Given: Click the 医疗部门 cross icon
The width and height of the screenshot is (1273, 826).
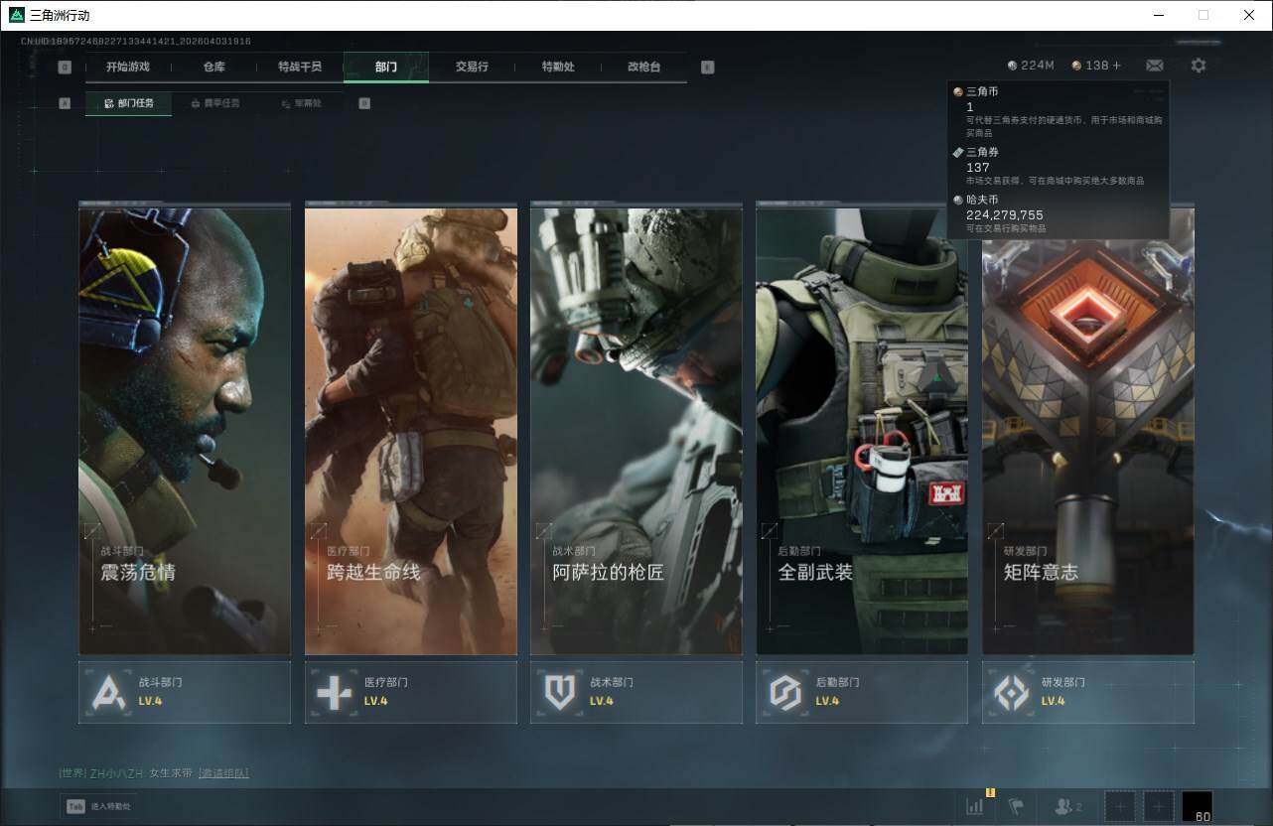Looking at the screenshot, I should (x=334, y=692).
